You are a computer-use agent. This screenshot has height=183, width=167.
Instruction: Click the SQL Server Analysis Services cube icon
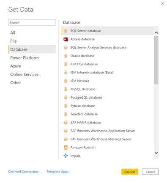[x=66, y=48]
